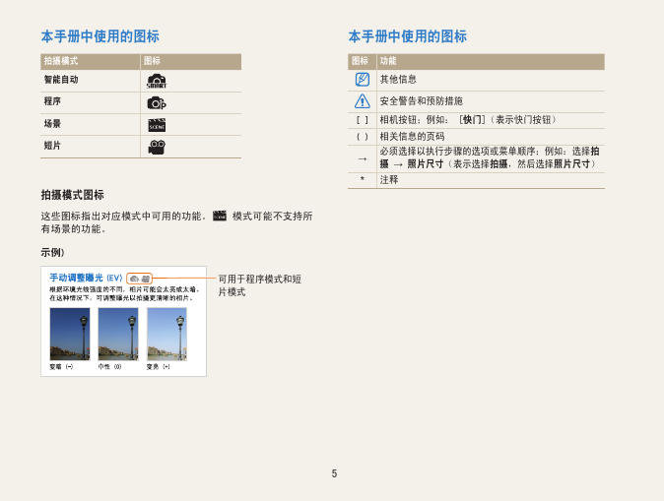Viewport: 664px width, 501px height.
Task: Click the brighter lamp post thumbnail
Action: click(166, 334)
